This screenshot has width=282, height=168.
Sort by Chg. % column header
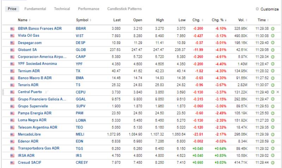tap(216, 20)
